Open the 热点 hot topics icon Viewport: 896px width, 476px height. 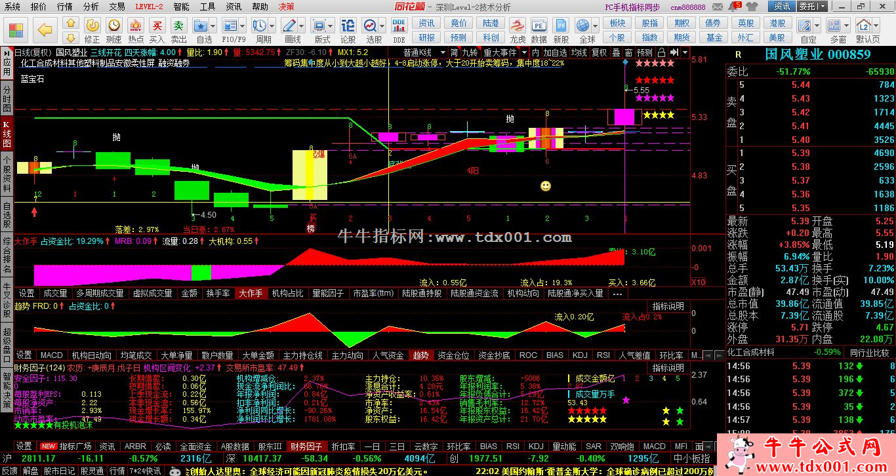point(136,26)
